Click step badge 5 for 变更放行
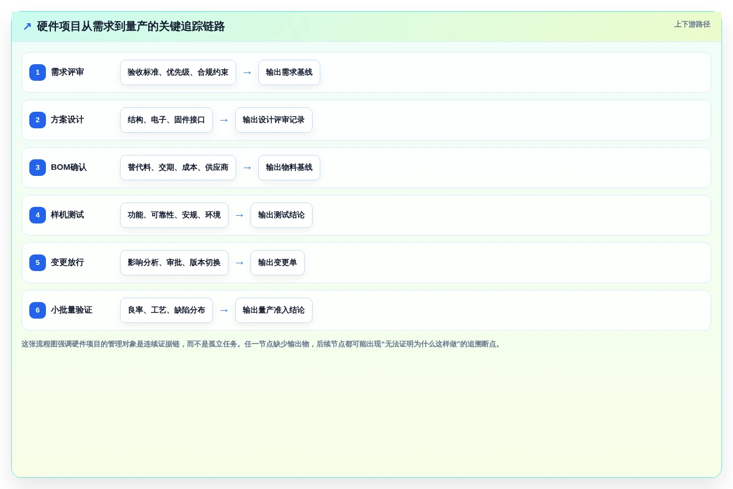Viewport: 733px width, 489px height. coord(38,263)
